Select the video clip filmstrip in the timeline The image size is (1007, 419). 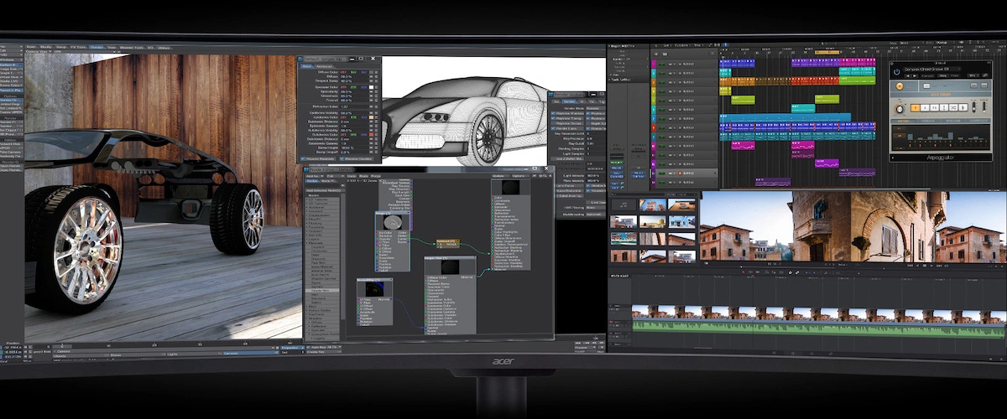coord(818,313)
